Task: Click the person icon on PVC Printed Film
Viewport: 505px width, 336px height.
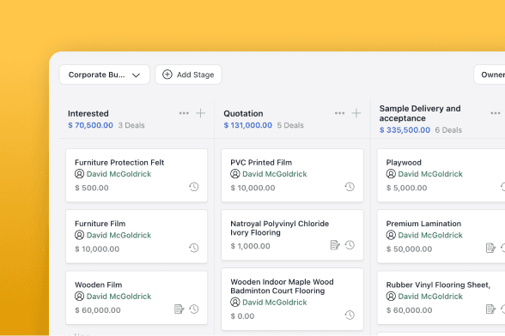Action: [235, 174]
